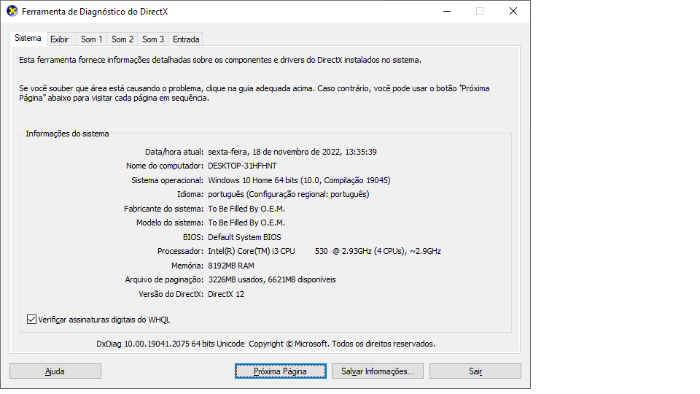Click the Idioma value português

(289, 194)
